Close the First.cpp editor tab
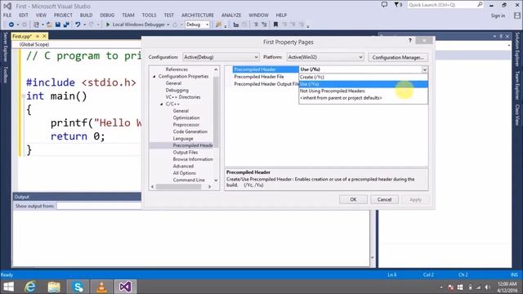Screen dimensions: 523x294 point(44,36)
